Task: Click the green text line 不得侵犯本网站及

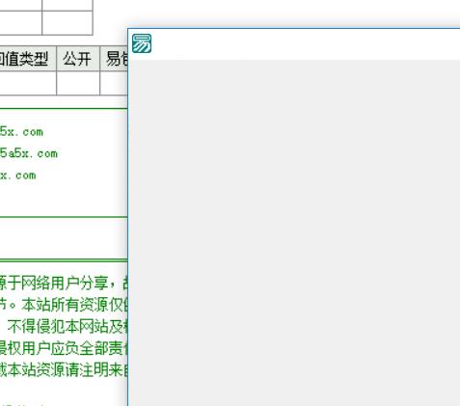Action: pyautogui.click(x=68, y=327)
